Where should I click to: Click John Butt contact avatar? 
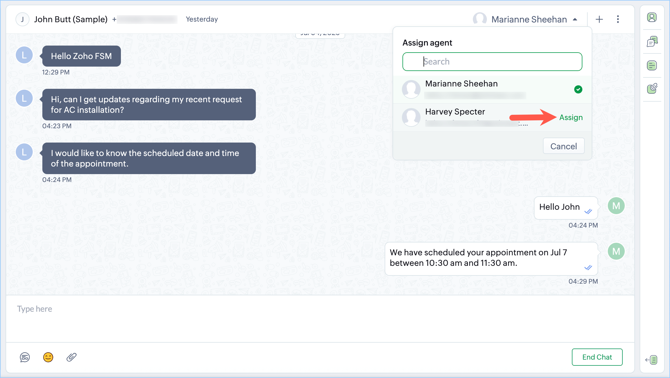22,19
